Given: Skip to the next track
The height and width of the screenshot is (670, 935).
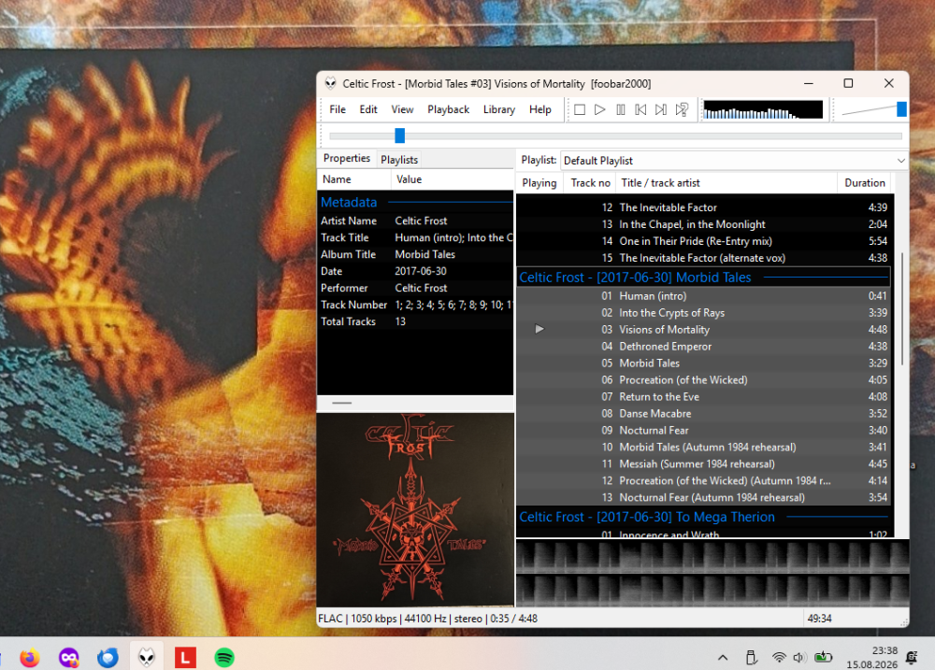Looking at the screenshot, I should click(661, 109).
